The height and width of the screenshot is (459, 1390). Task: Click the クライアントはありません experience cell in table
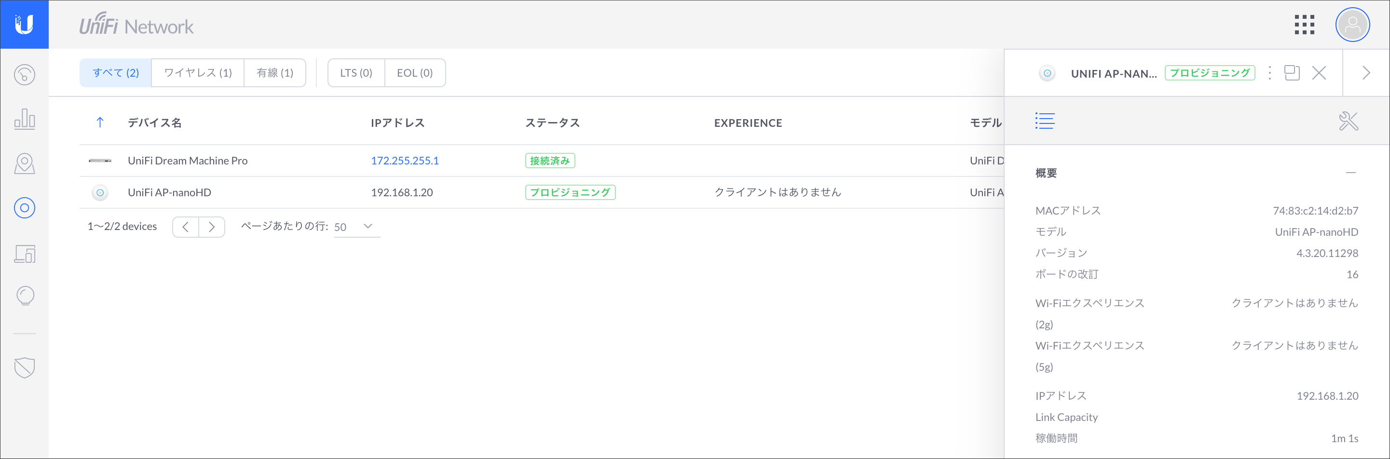pos(777,192)
